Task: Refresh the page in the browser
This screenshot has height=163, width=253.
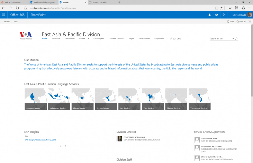Action: (x=17, y=8)
